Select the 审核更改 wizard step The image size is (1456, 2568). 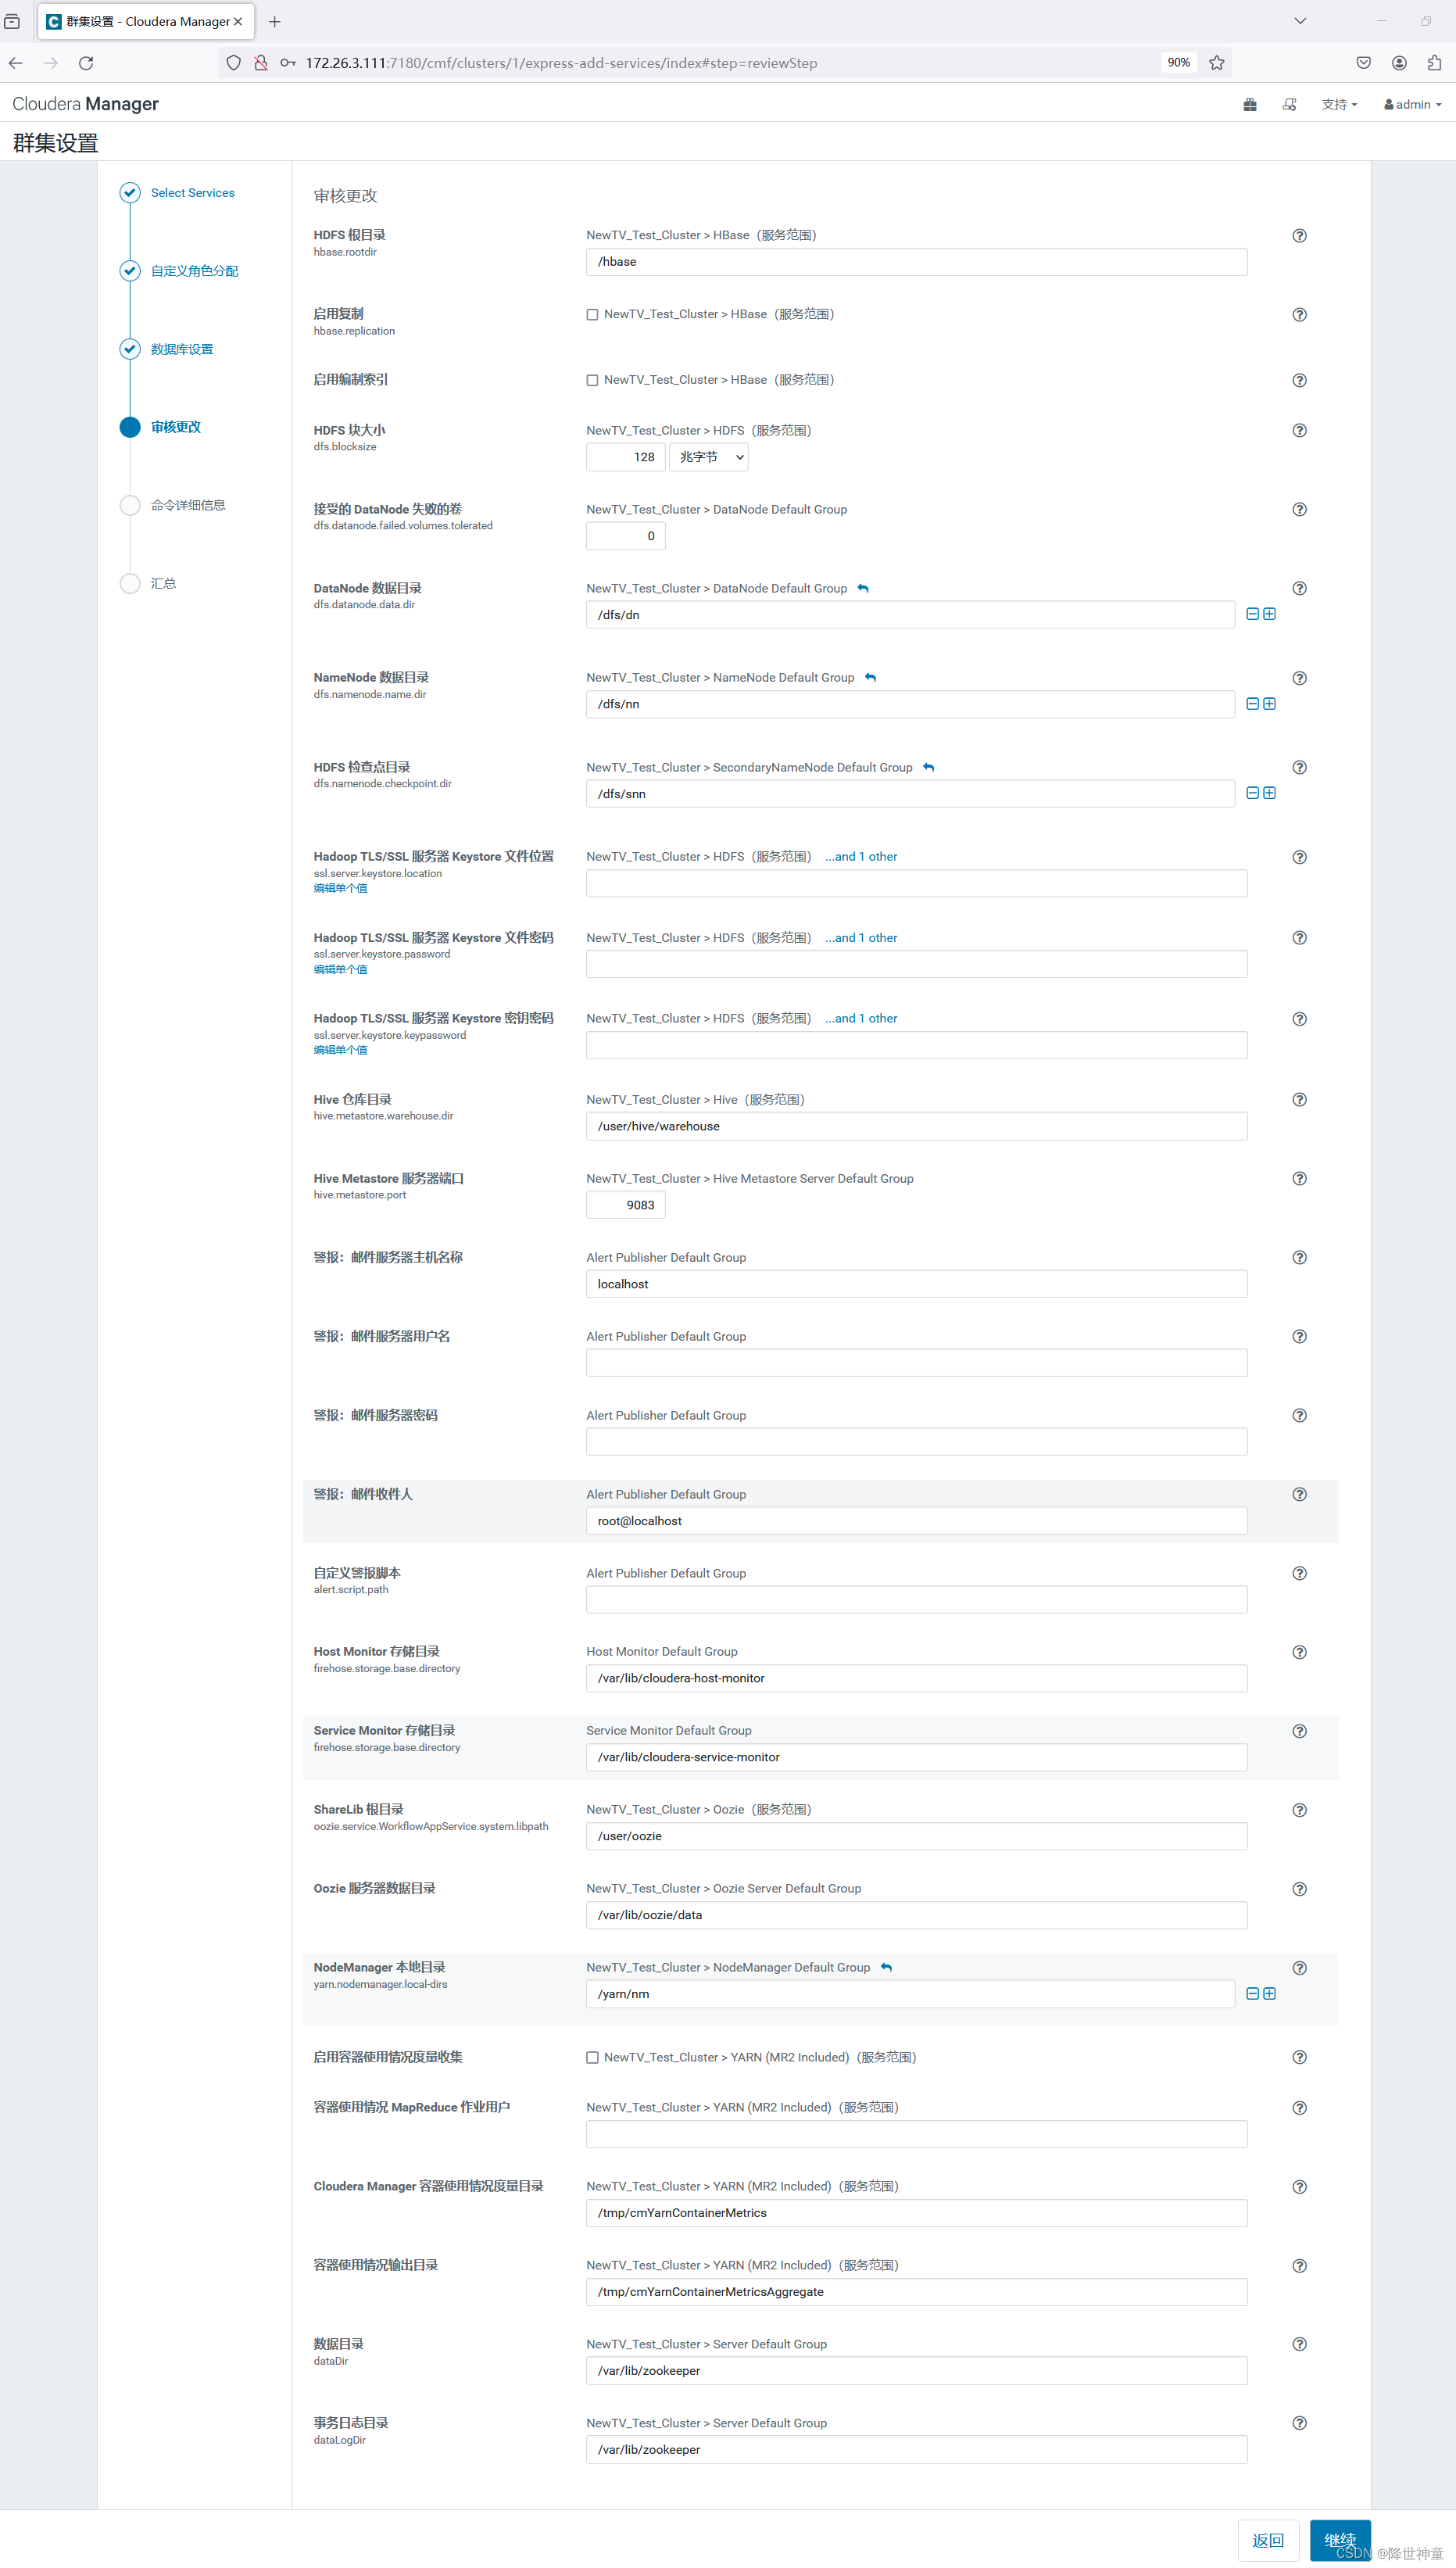pyautogui.click(x=176, y=428)
